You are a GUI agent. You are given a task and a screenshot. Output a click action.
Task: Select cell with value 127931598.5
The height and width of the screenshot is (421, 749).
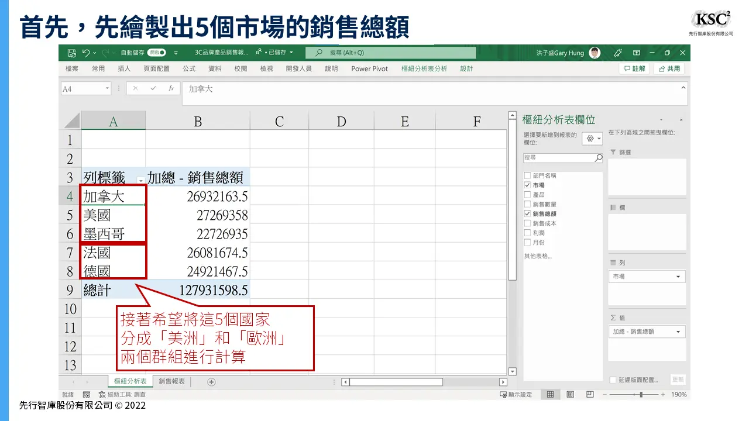[198, 290]
